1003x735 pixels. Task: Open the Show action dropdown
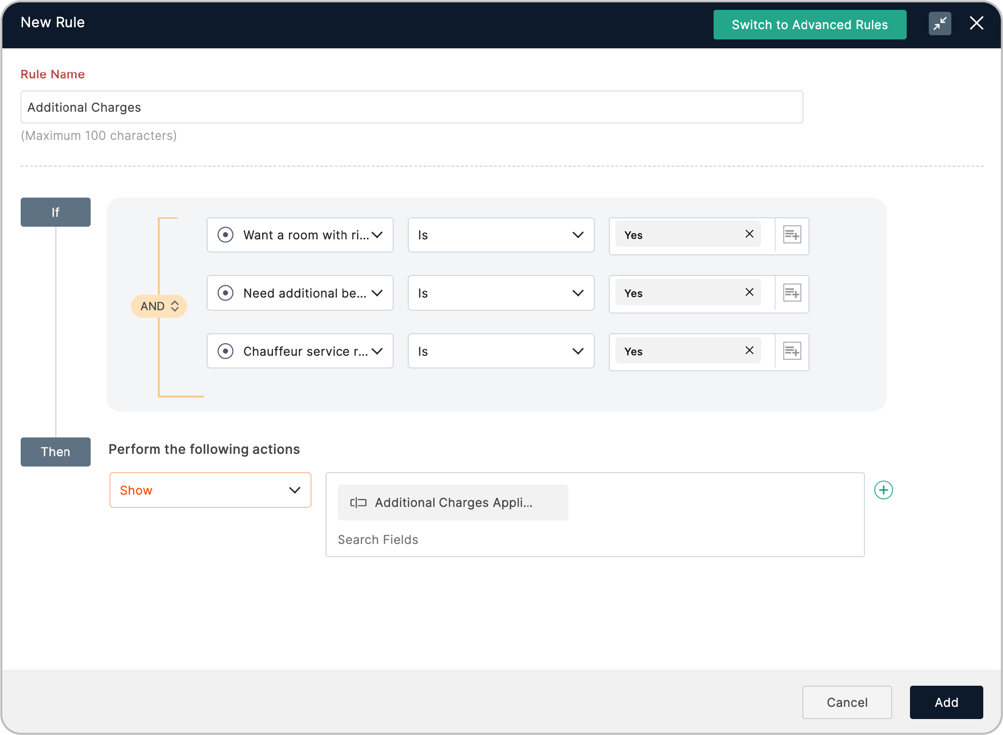tap(210, 490)
